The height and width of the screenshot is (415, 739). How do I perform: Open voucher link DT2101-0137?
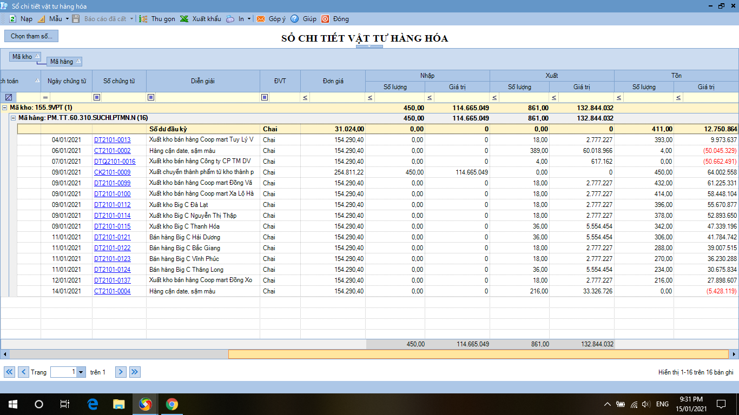[112, 280]
